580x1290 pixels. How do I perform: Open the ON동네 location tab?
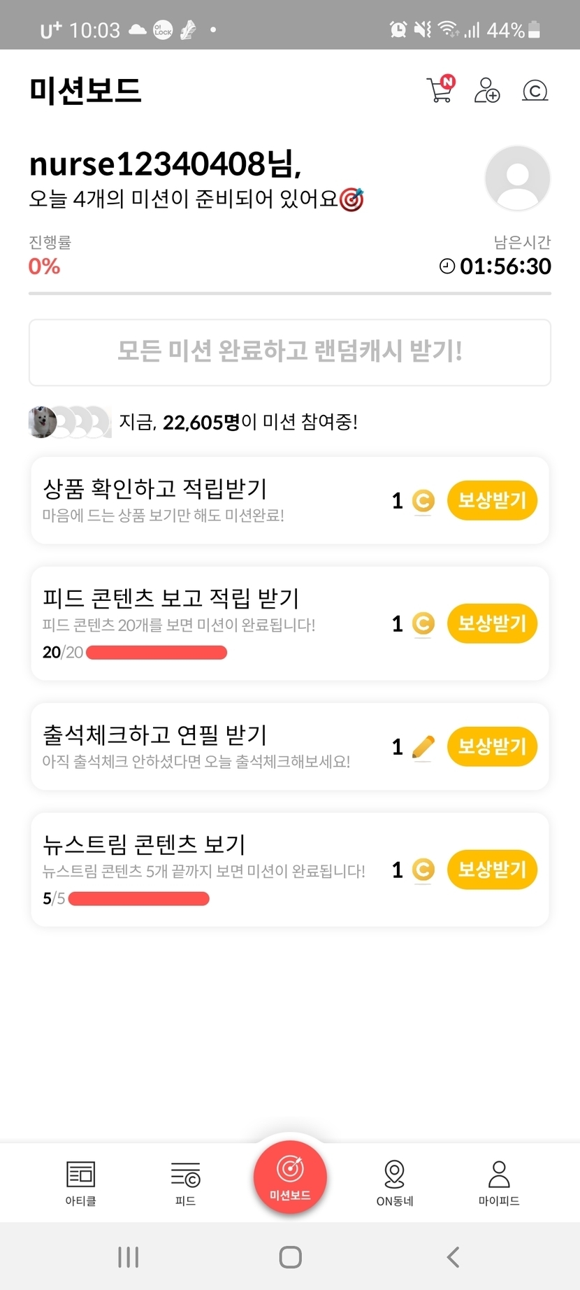(395, 1183)
